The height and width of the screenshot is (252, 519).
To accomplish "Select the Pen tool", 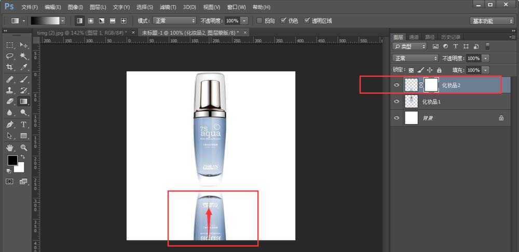I will tap(10, 125).
